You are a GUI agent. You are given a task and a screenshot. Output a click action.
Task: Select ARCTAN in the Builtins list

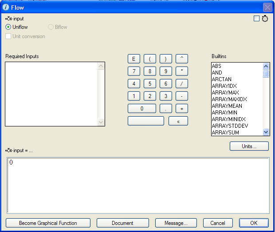point(222,79)
